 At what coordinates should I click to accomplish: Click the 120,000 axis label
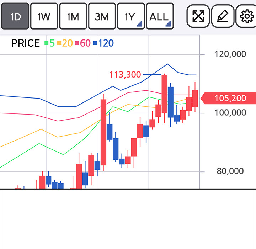(230, 54)
